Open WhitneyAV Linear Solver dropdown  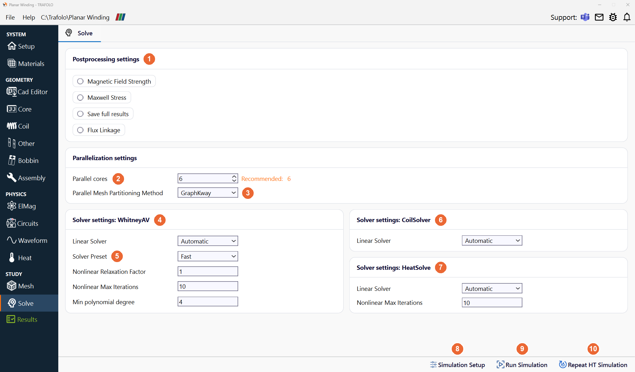click(x=208, y=241)
